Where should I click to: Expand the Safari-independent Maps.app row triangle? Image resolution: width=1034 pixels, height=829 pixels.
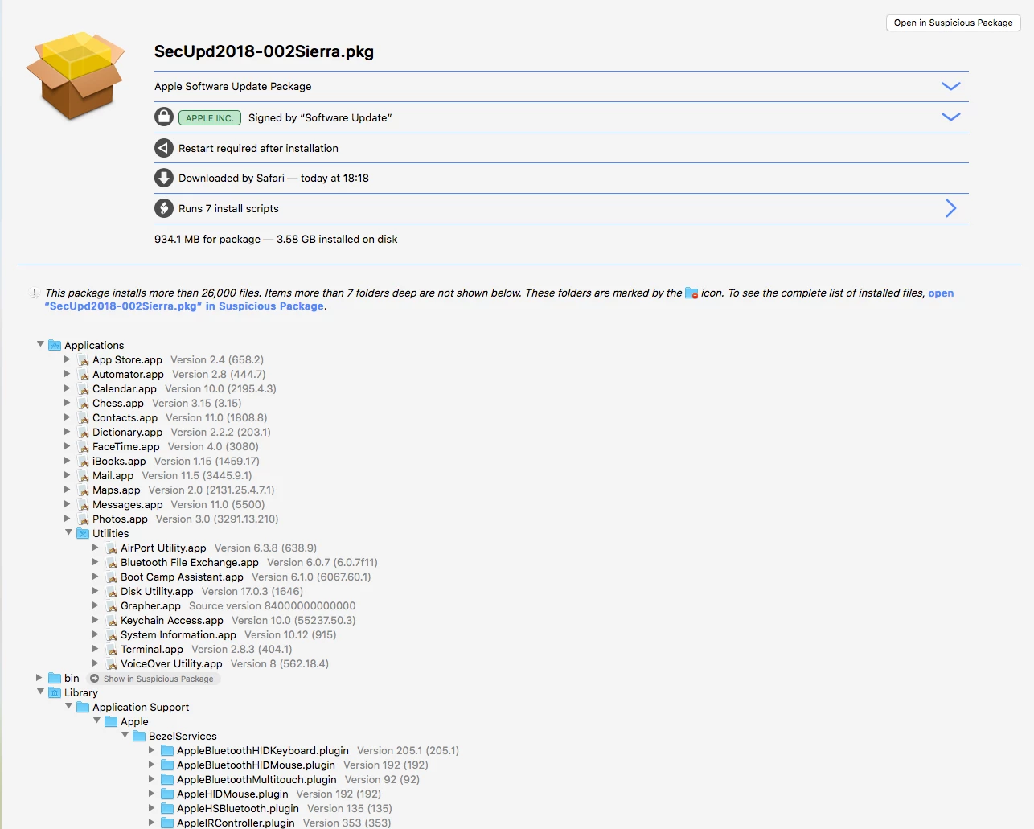click(68, 490)
